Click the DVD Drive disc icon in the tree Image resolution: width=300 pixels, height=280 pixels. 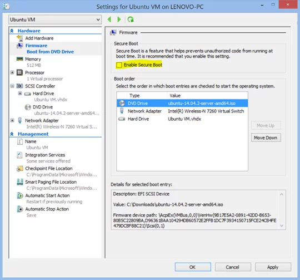click(28, 107)
